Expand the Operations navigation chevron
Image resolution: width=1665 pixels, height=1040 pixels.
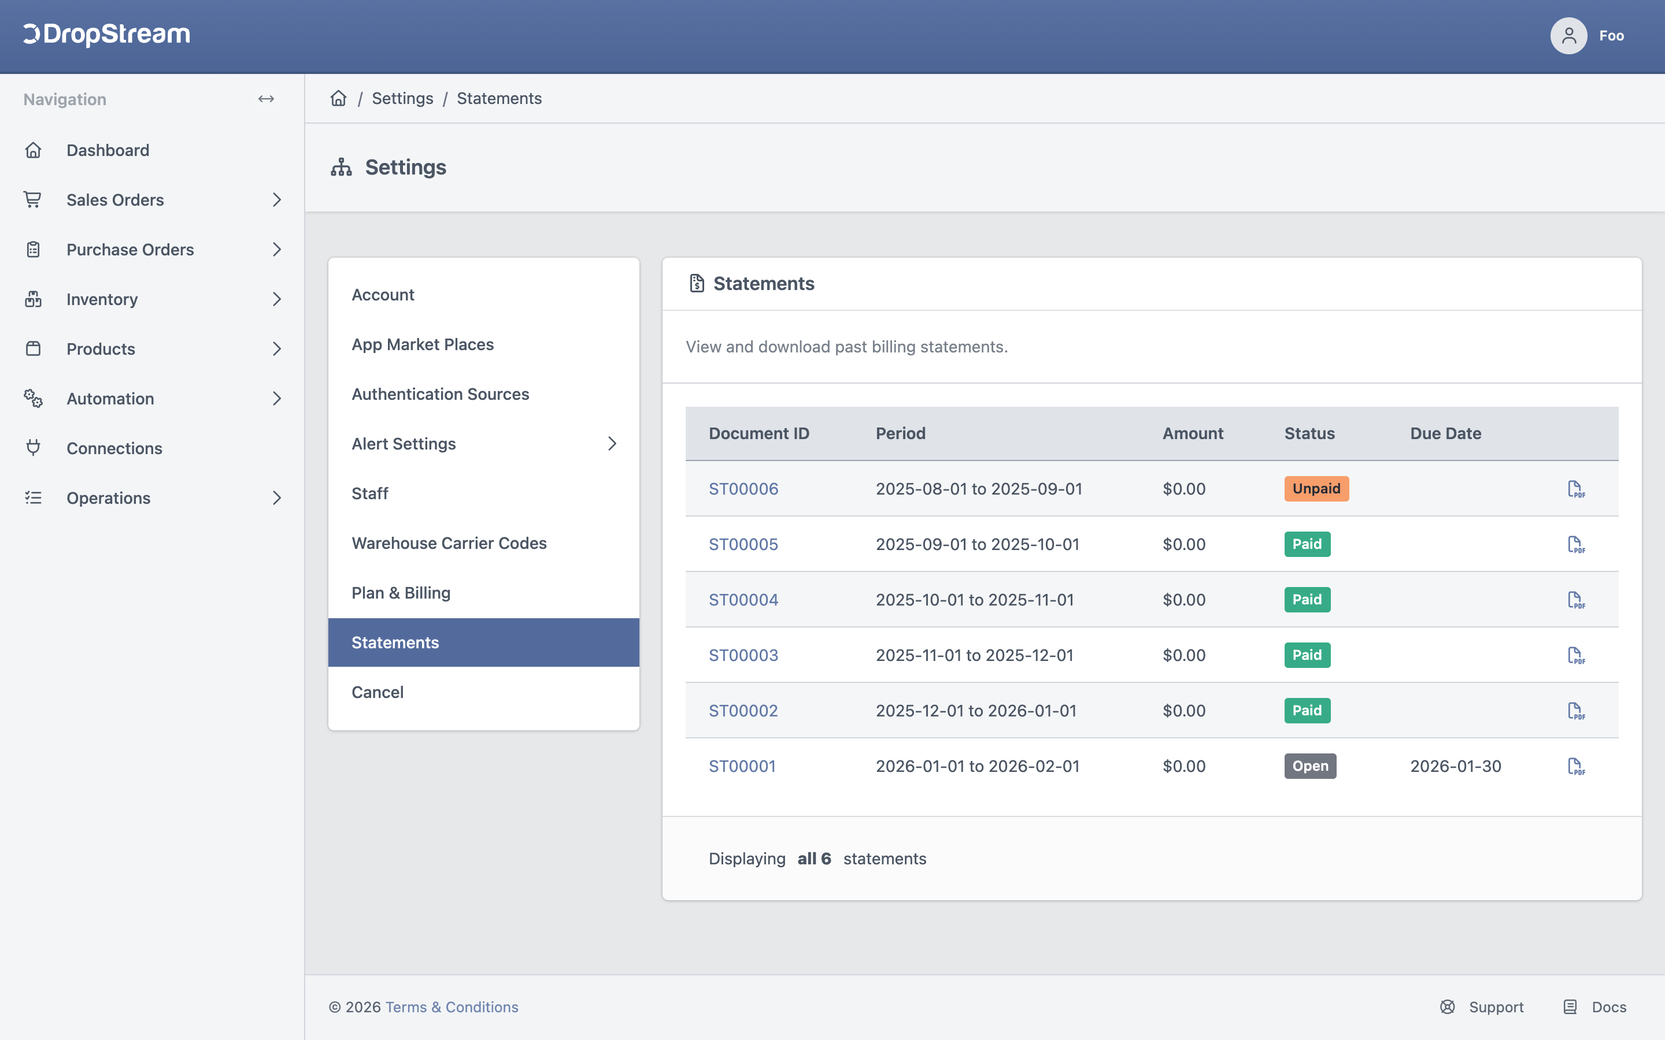(x=276, y=498)
